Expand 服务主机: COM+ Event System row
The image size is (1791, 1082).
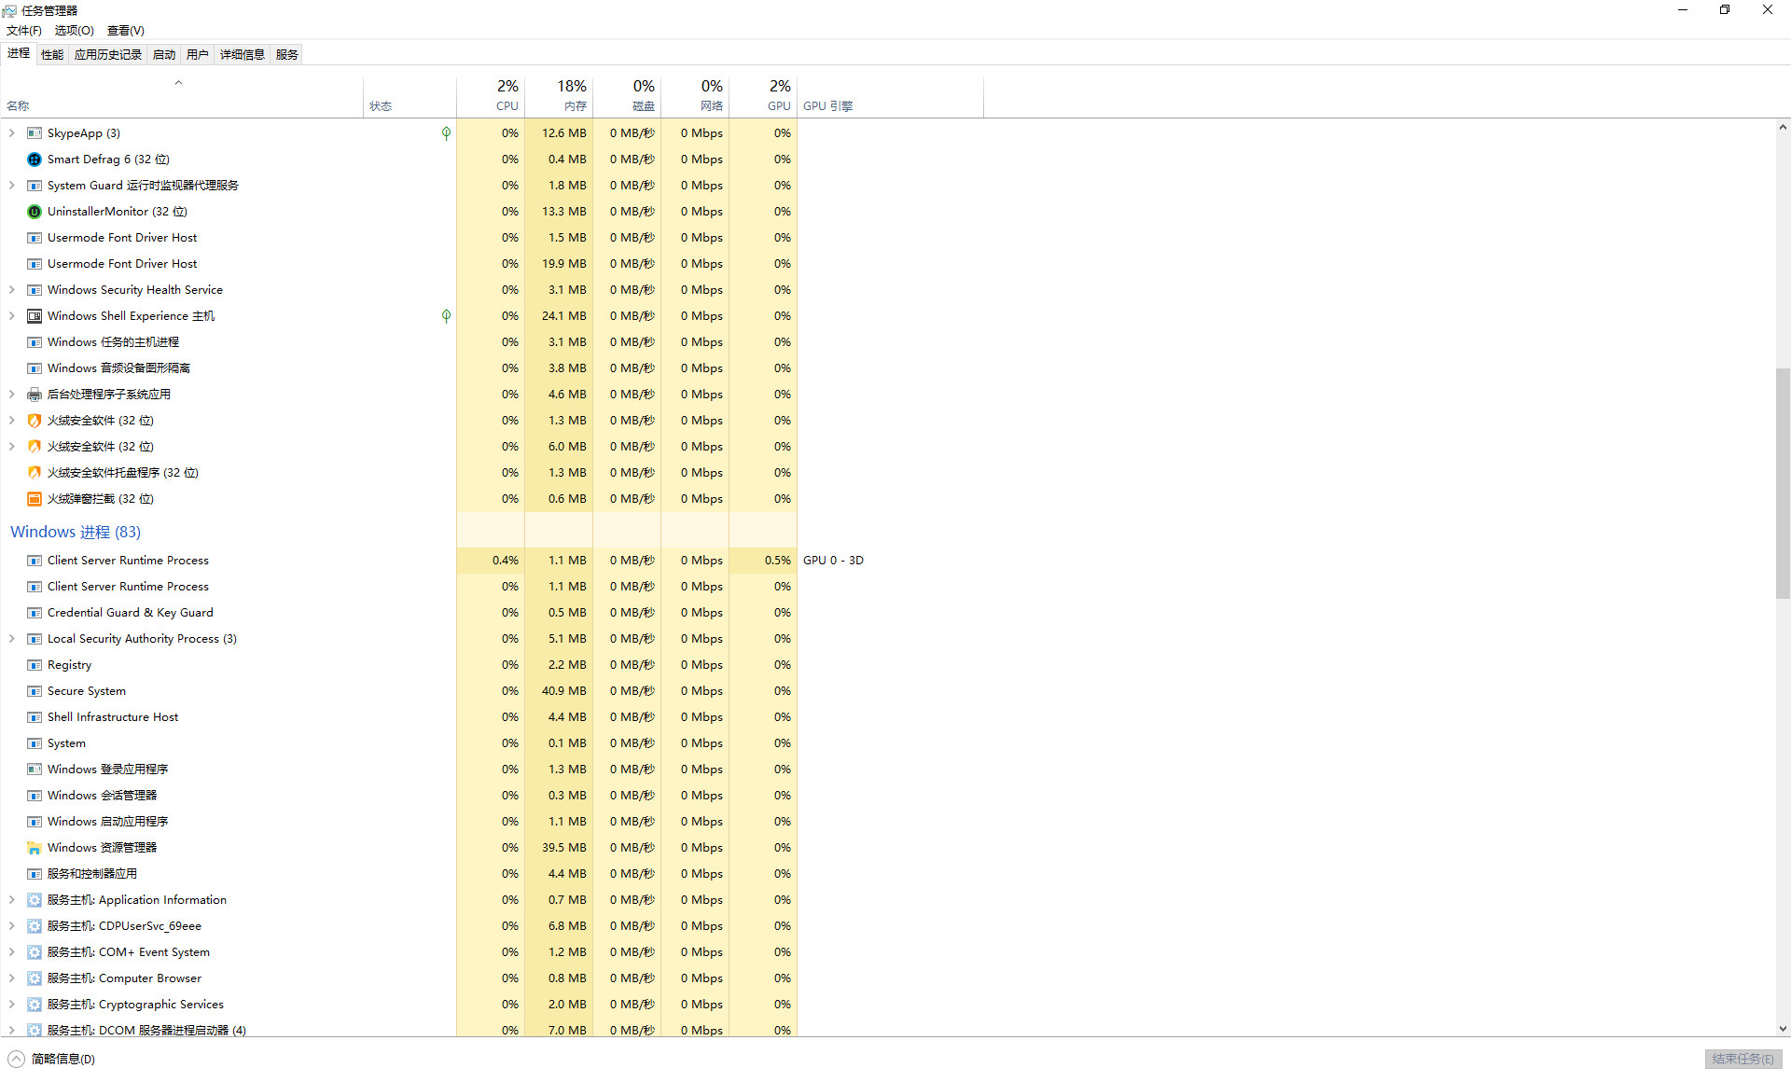pos(12,952)
